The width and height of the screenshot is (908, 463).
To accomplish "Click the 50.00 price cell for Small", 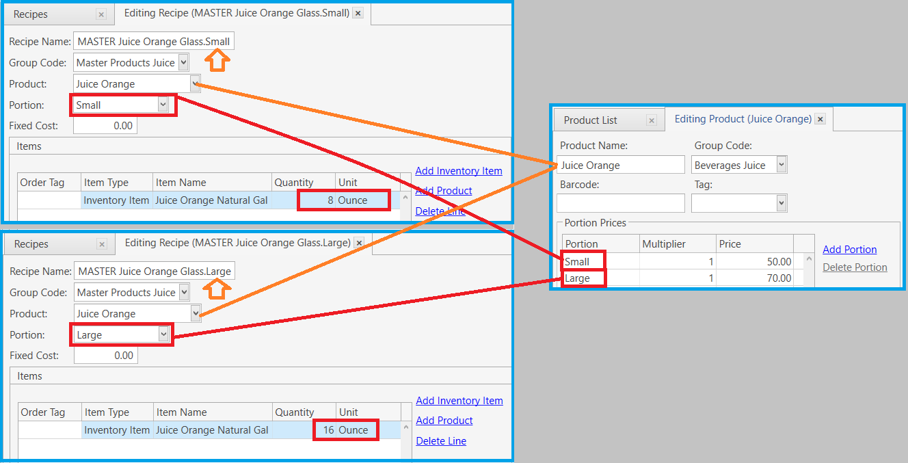I will (x=755, y=261).
